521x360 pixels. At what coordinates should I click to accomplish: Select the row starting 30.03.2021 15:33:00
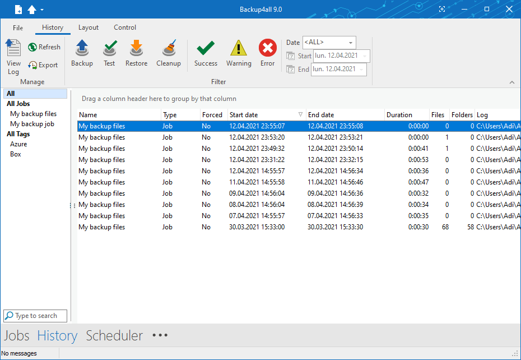coord(299,227)
